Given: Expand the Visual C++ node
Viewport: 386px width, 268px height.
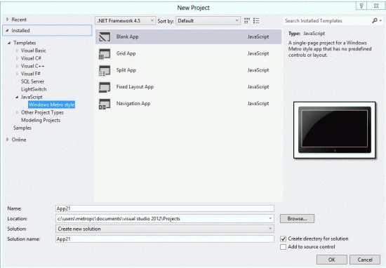Looking at the screenshot, I should pos(17,66).
